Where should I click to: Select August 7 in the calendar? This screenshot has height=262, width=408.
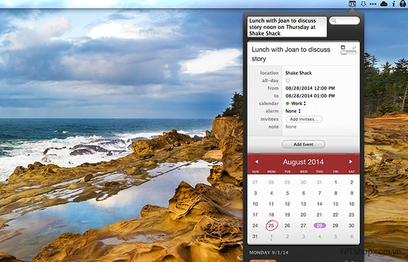tap(320, 193)
